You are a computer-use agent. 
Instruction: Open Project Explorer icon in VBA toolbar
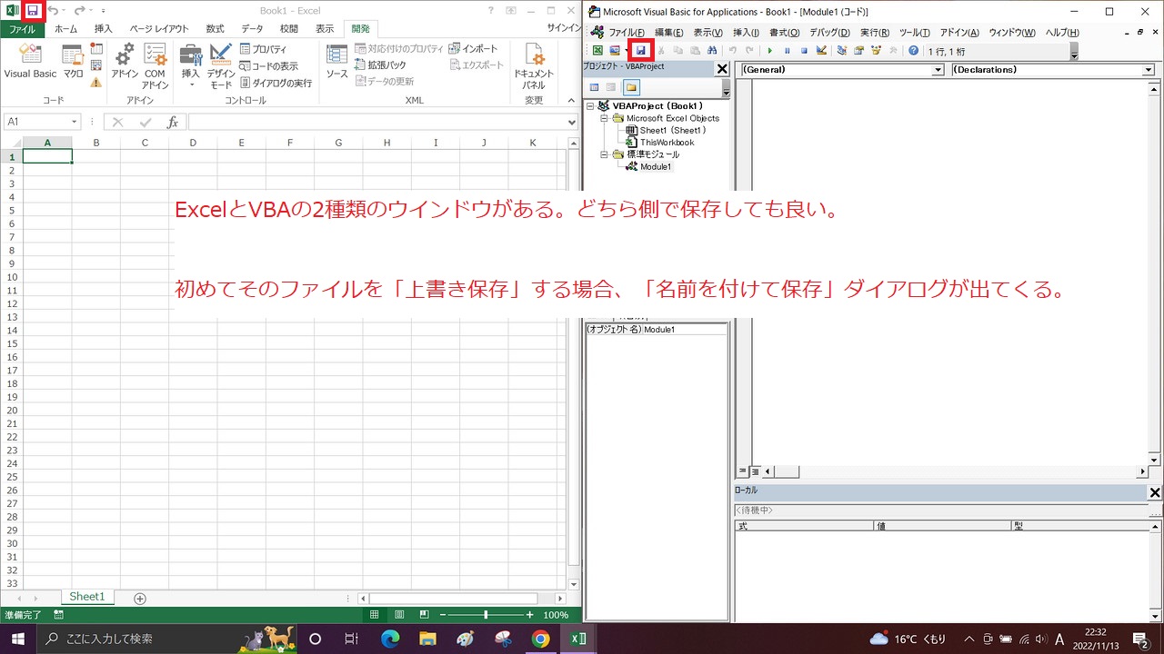(x=842, y=51)
